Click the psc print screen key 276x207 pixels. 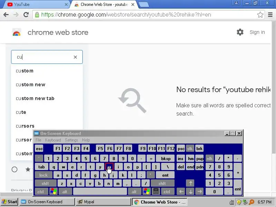click(x=181, y=149)
